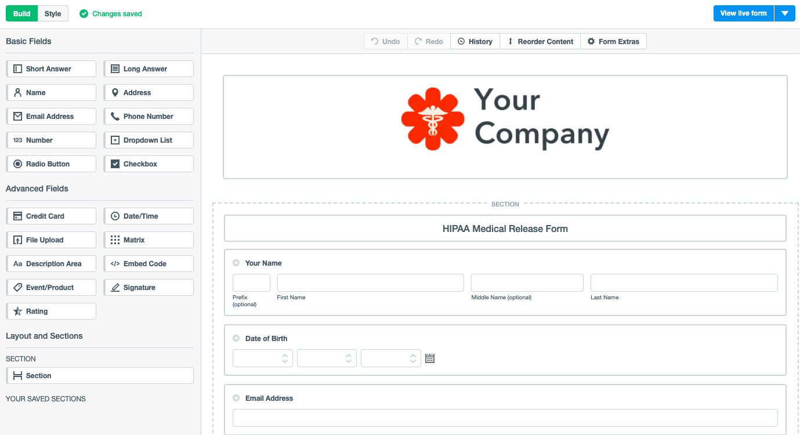
Task: Add a Long Answer field
Action: tap(149, 68)
